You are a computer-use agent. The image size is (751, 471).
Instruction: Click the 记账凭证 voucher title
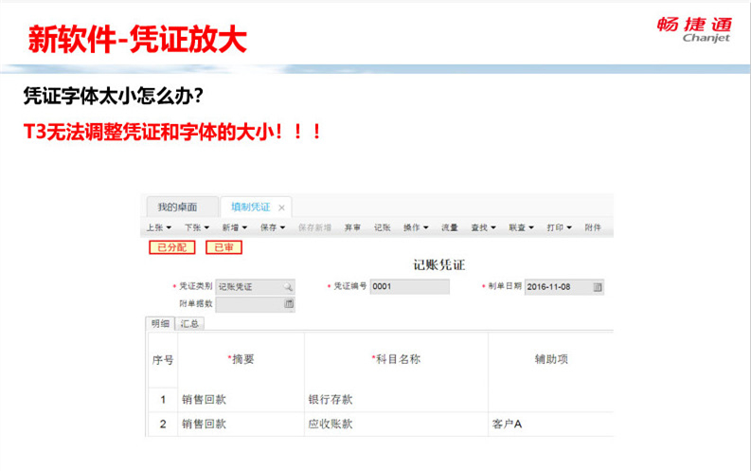439,265
